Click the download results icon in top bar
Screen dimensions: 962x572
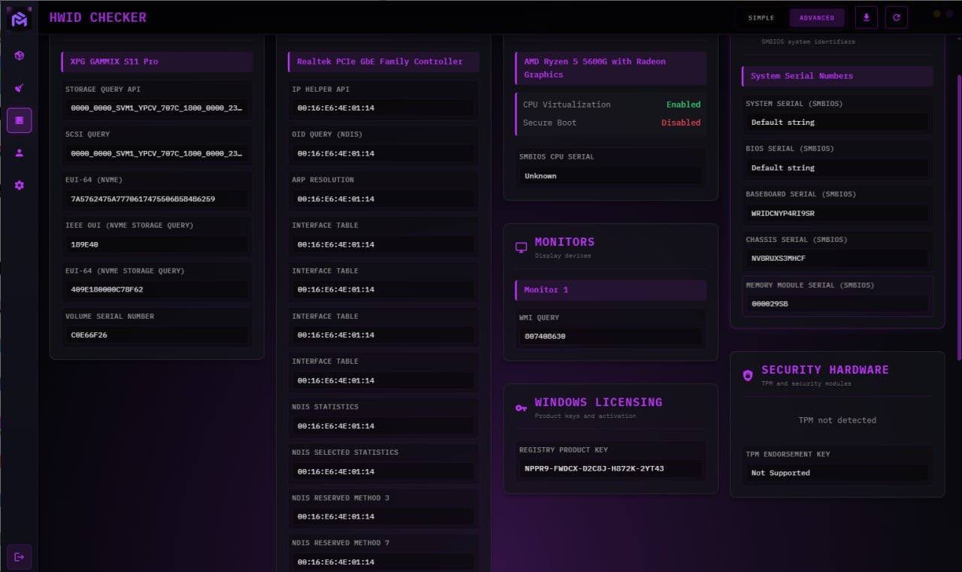click(866, 17)
